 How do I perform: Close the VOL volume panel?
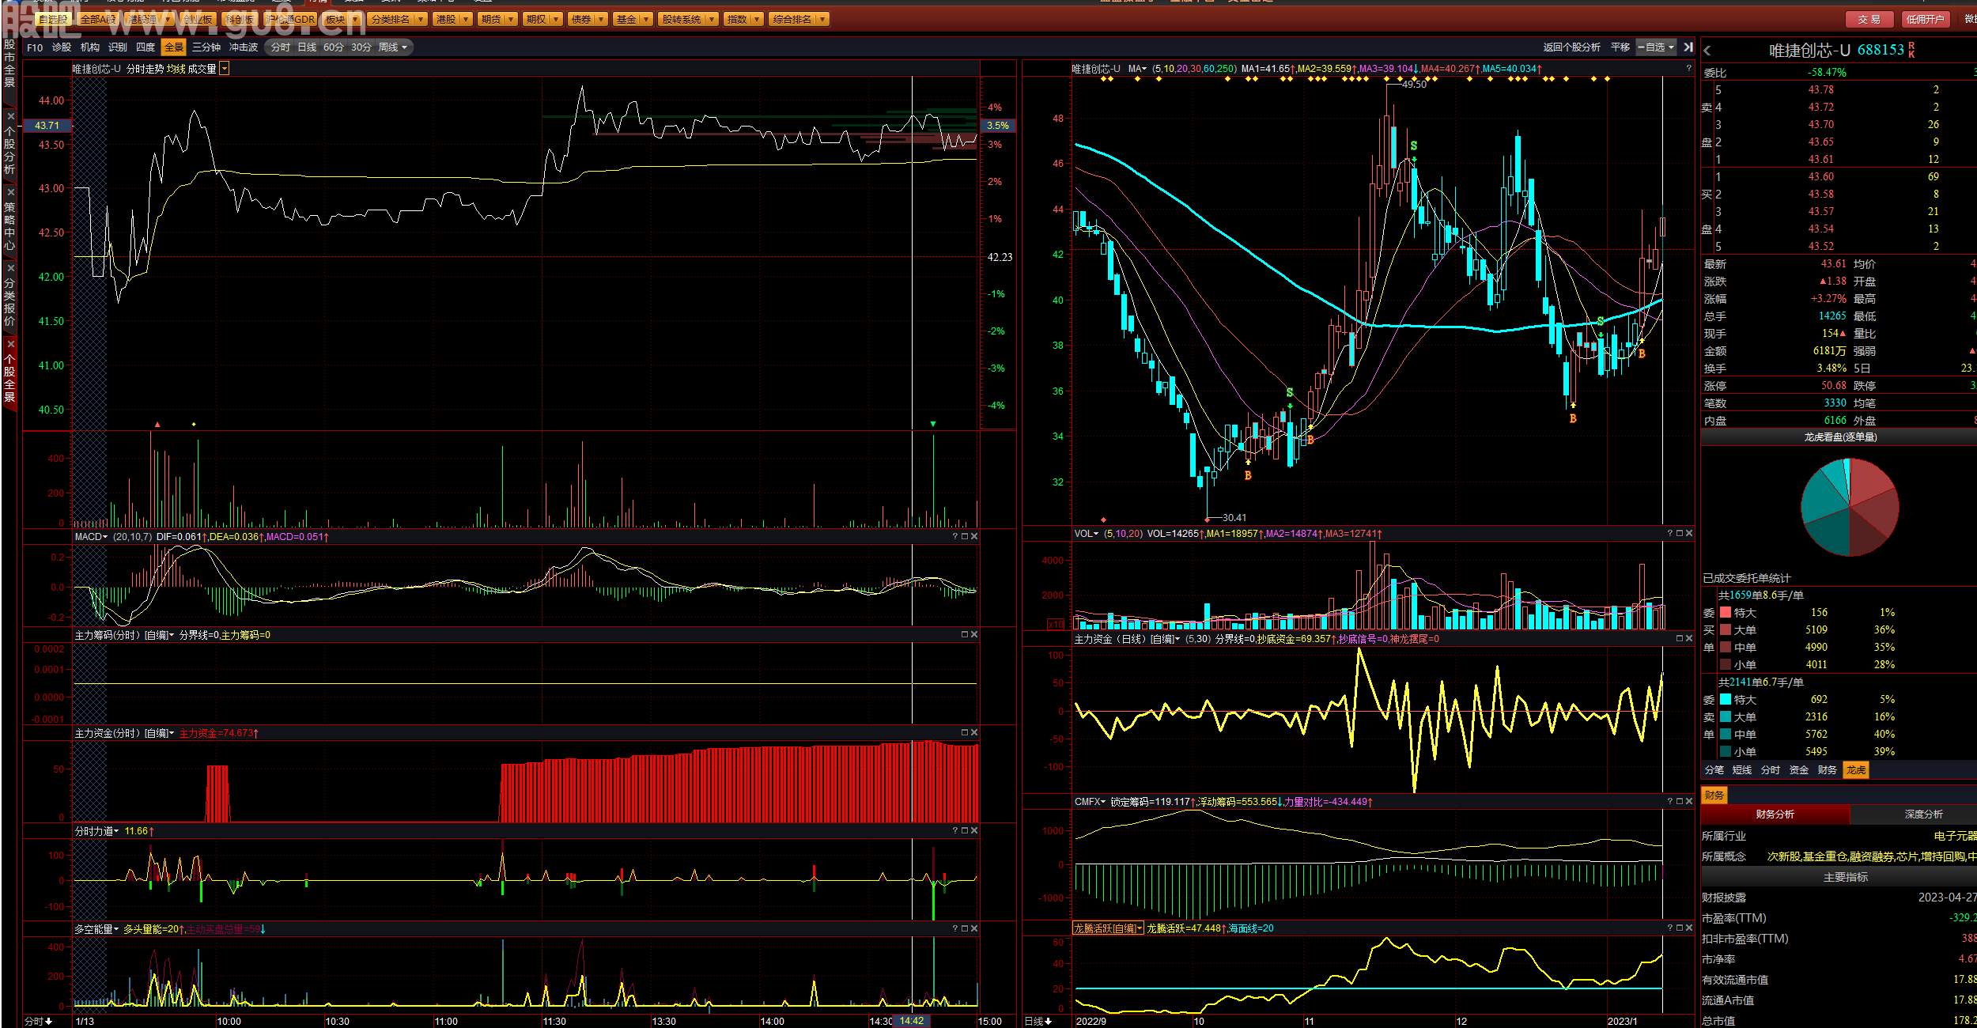(1689, 533)
